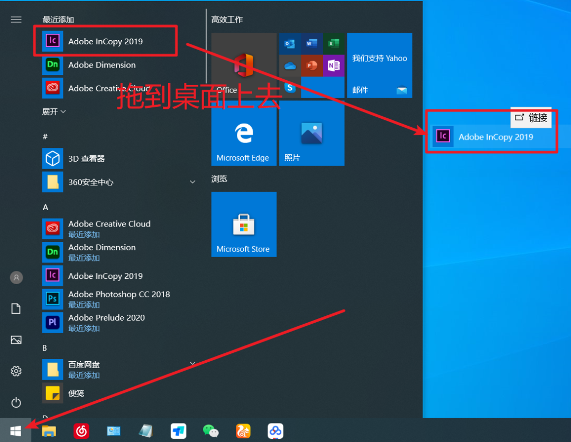Click the 浏览 group heading
Screen dimensions: 571x442
coord(219,178)
